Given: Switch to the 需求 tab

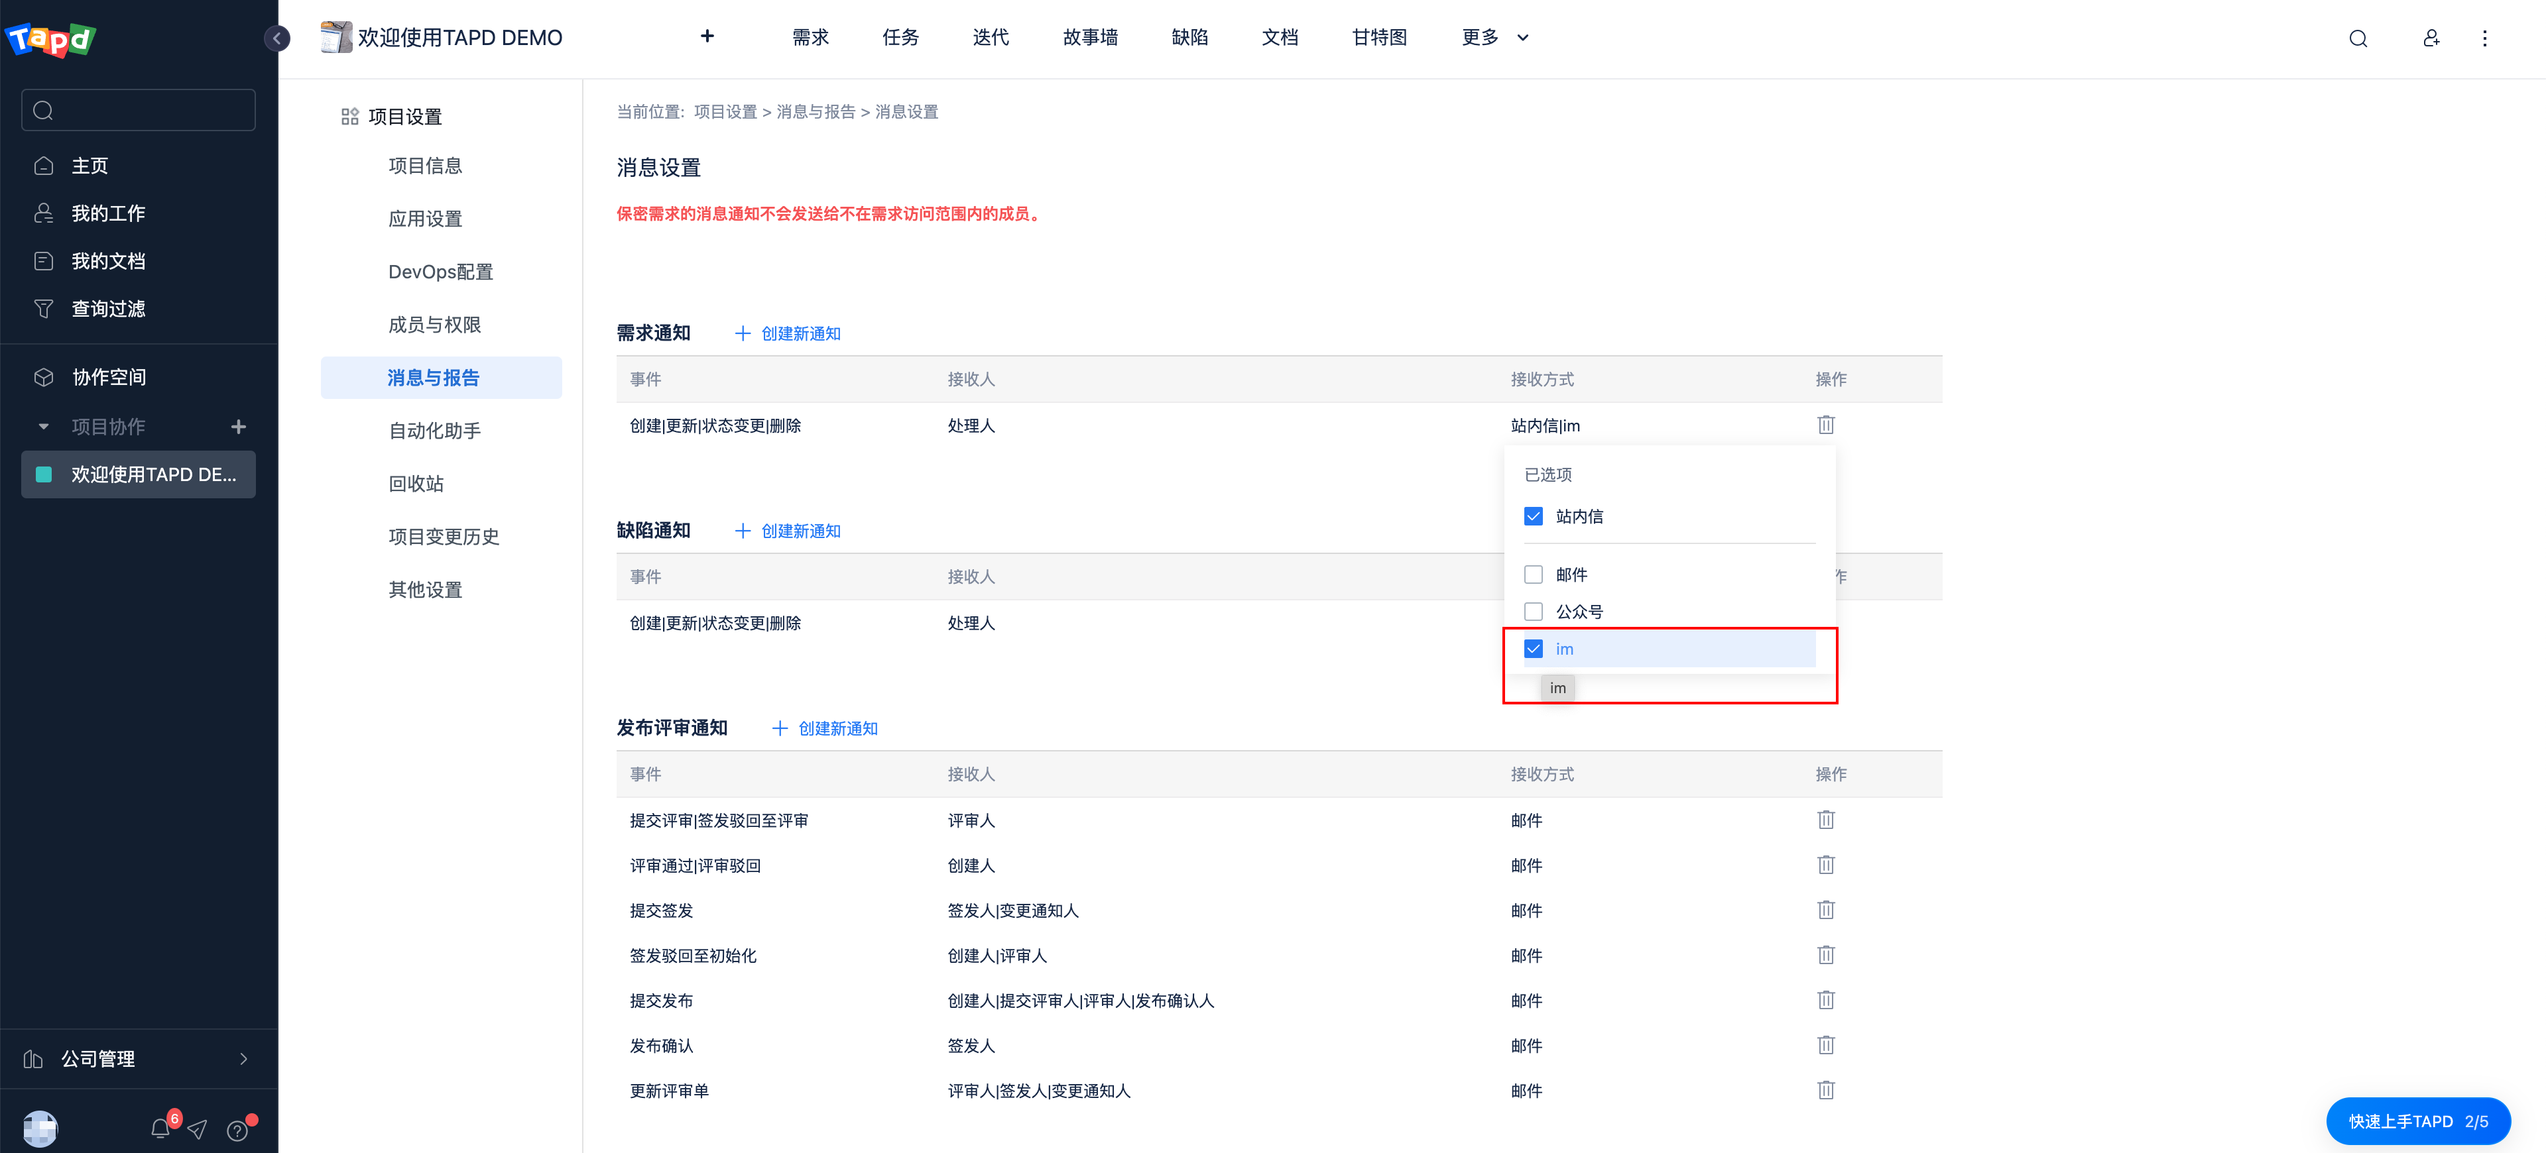Looking at the screenshot, I should click(810, 38).
